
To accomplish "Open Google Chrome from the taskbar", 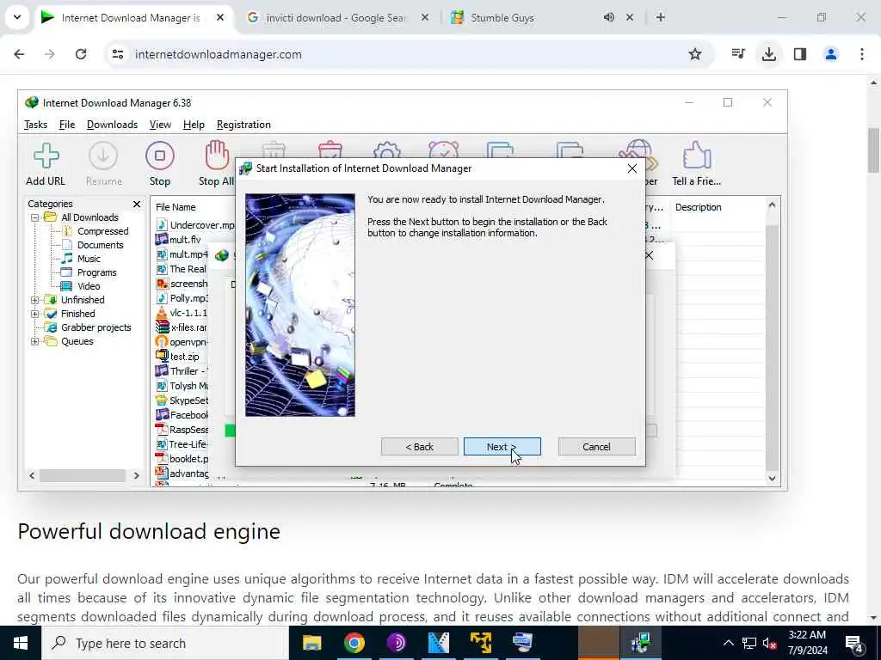I will click(x=354, y=643).
